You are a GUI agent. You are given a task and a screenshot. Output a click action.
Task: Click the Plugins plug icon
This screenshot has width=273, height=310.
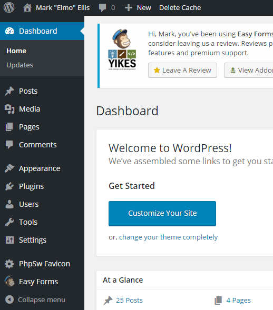pos(9,186)
